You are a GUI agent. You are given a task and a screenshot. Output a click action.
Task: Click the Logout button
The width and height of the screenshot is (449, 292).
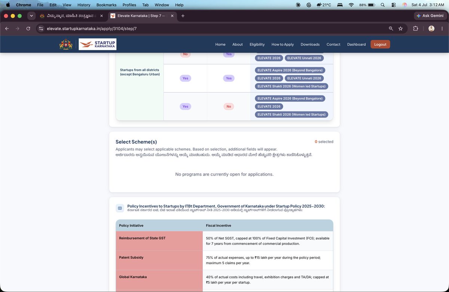[x=380, y=44]
